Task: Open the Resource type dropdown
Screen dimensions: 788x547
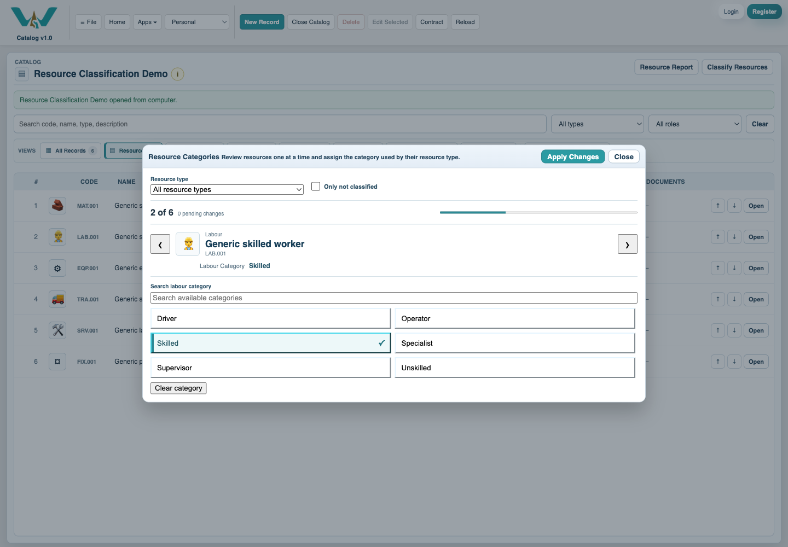Action: click(x=227, y=190)
